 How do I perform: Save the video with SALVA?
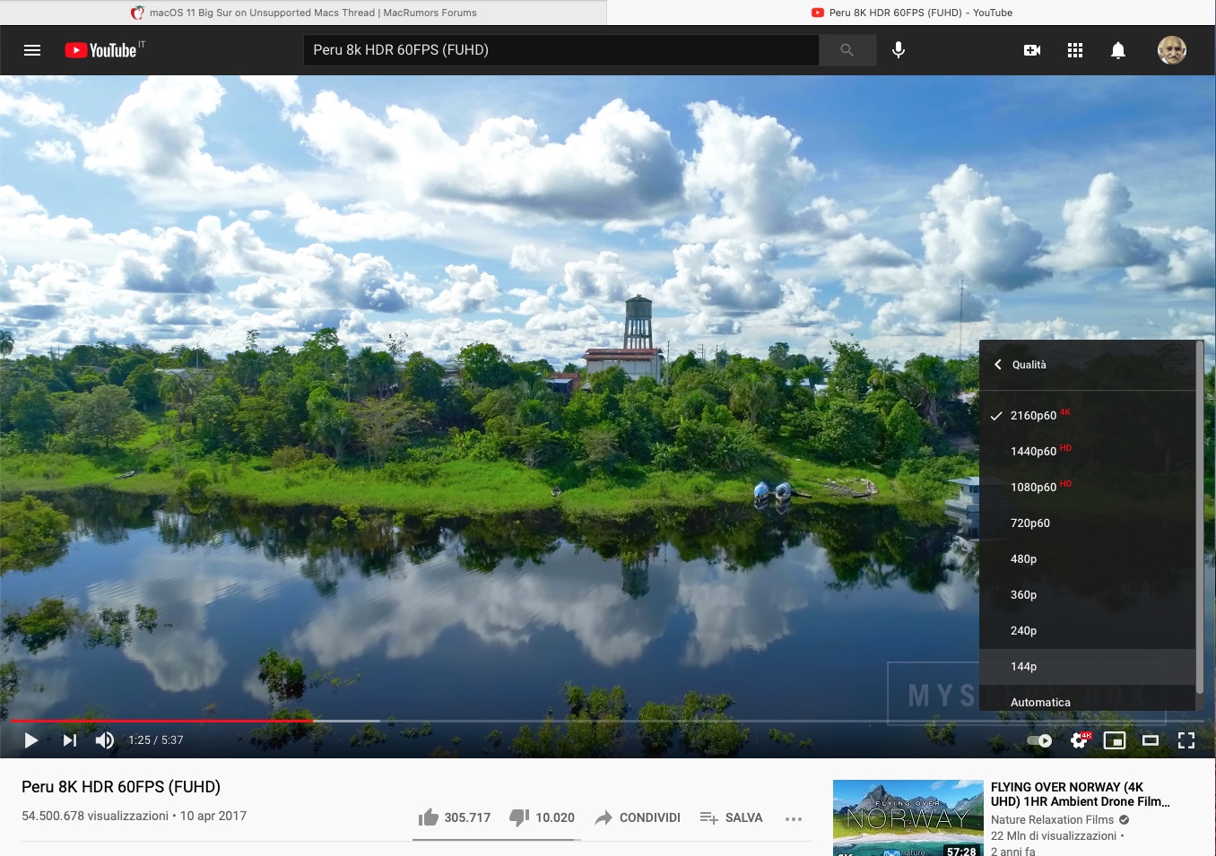731,817
